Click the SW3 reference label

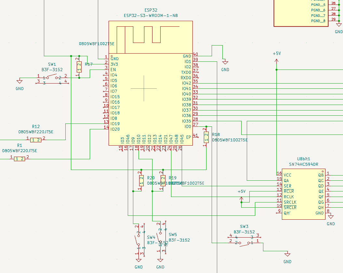click(x=244, y=227)
